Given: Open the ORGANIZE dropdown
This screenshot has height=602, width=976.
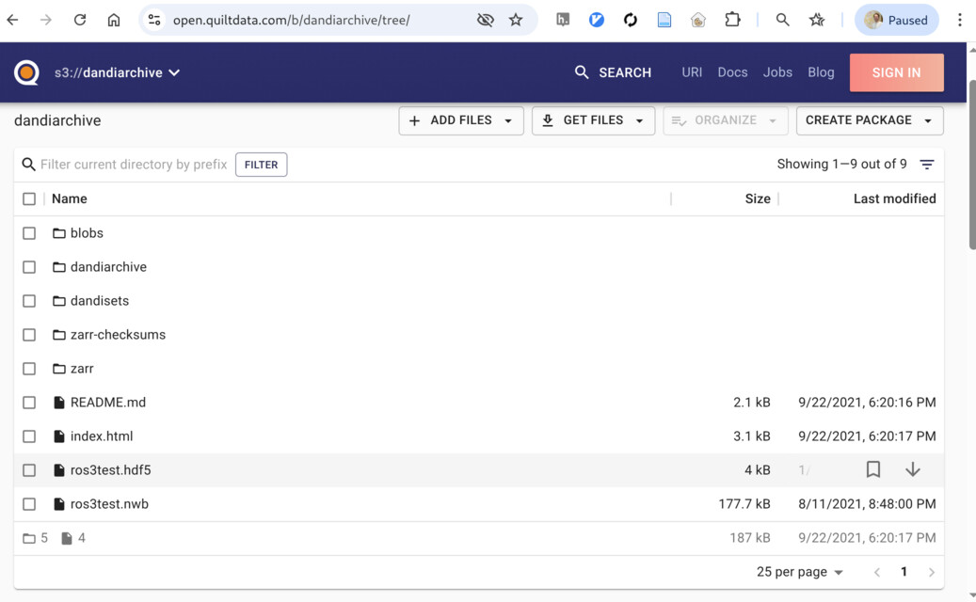Looking at the screenshot, I should [725, 120].
